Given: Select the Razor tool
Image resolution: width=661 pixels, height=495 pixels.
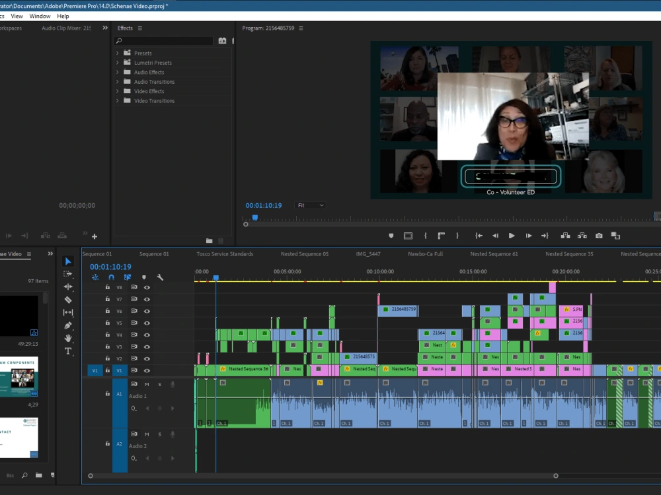Looking at the screenshot, I should tap(68, 300).
